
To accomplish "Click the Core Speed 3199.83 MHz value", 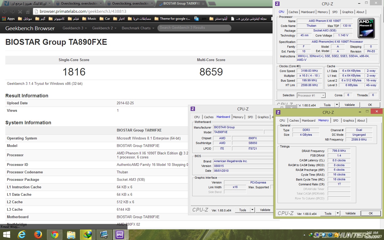I will (309, 71).
